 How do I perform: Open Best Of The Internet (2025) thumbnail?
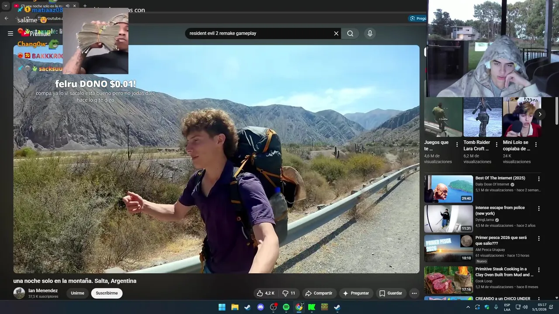(x=449, y=189)
